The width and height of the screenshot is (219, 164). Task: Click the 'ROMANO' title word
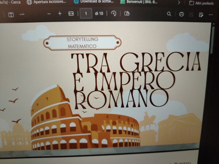point(122,99)
